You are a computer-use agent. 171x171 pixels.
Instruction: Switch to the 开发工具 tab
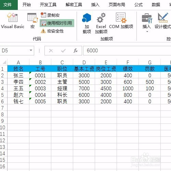click(48, 5)
